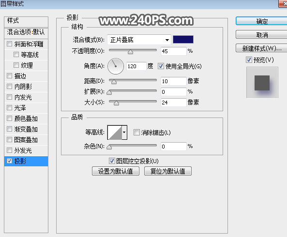
Task: Click the 杂色 value field
Action: 173,146
